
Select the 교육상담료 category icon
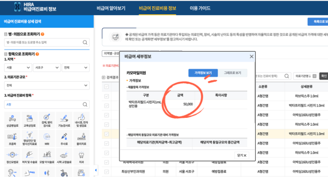[x=30, y=120]
